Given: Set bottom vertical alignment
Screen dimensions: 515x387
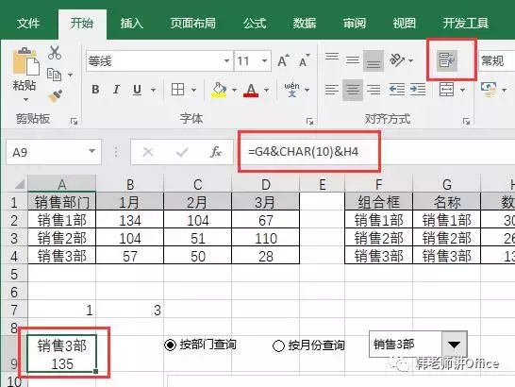Looking at the screenshot, I should (374, 60).
